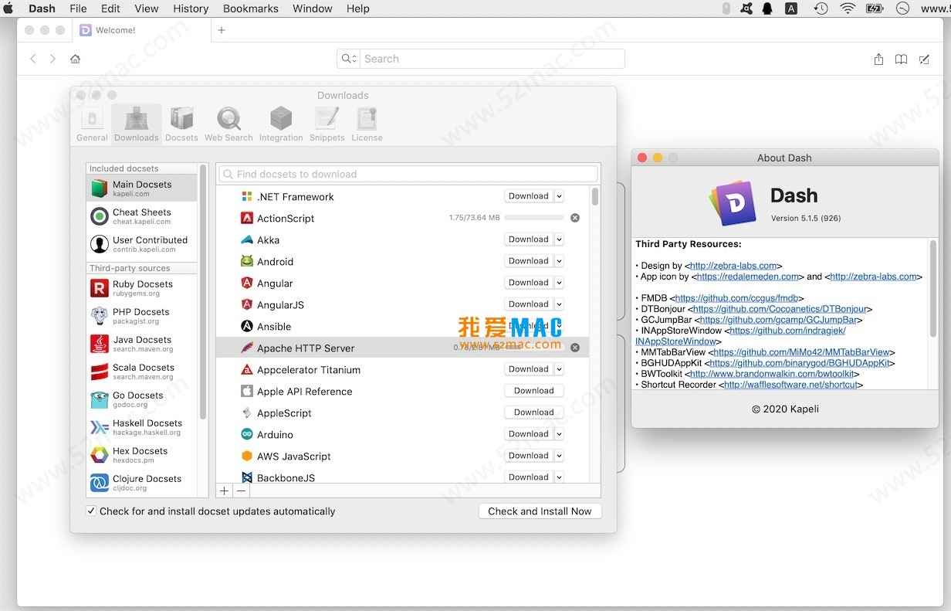This screenshot has height=611, width=951.
Task: Cancel the Apache HTTP Server download
Action: 575,348
